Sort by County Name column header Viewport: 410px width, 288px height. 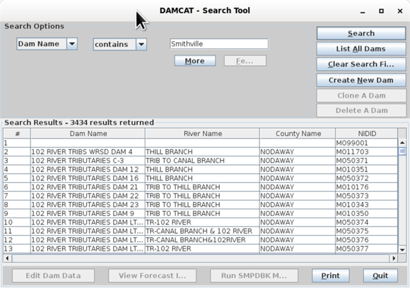(298, 133)
